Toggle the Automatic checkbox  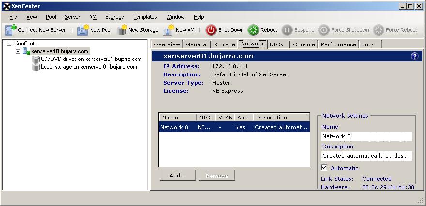coord(324,167)
